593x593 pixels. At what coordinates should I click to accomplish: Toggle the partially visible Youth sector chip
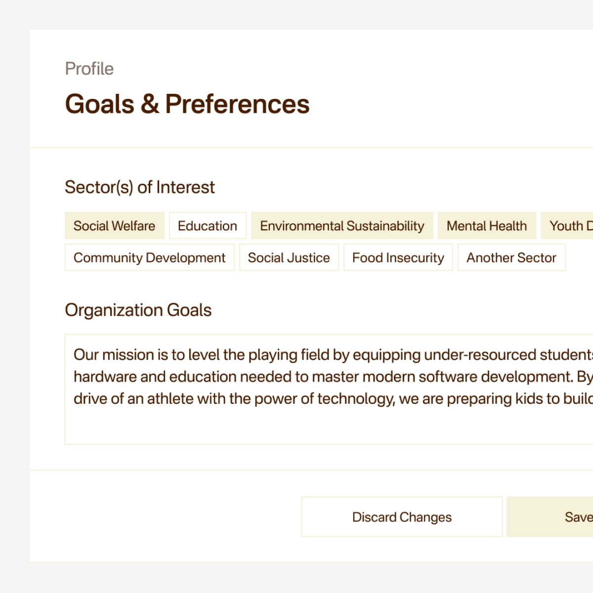(x=567, y=226)
